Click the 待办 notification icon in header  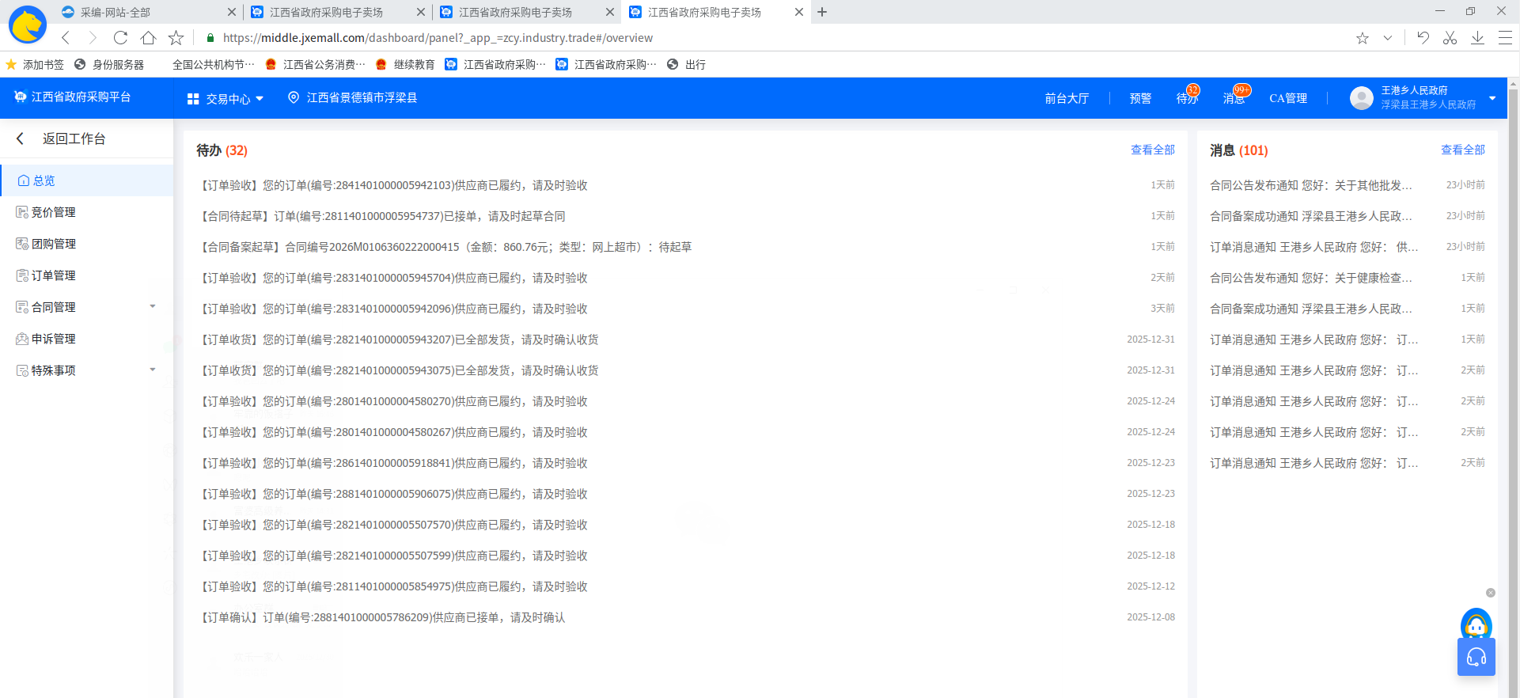click(1187, 98)
